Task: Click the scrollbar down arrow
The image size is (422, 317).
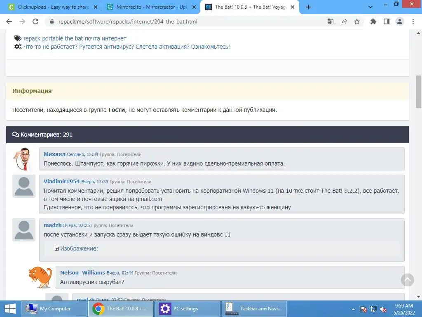Action: (419, 297)
